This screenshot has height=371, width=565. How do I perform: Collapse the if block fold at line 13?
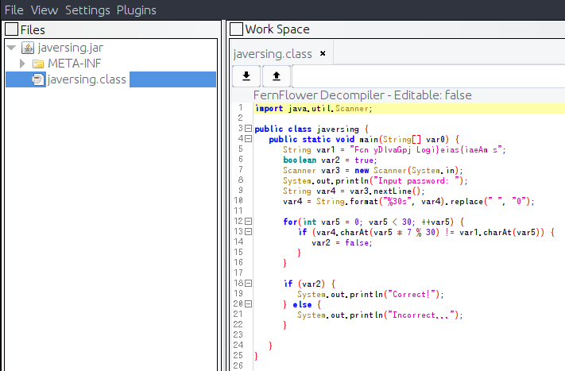[248, 232]
